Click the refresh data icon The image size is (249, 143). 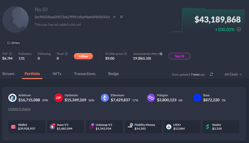[211, 74]
